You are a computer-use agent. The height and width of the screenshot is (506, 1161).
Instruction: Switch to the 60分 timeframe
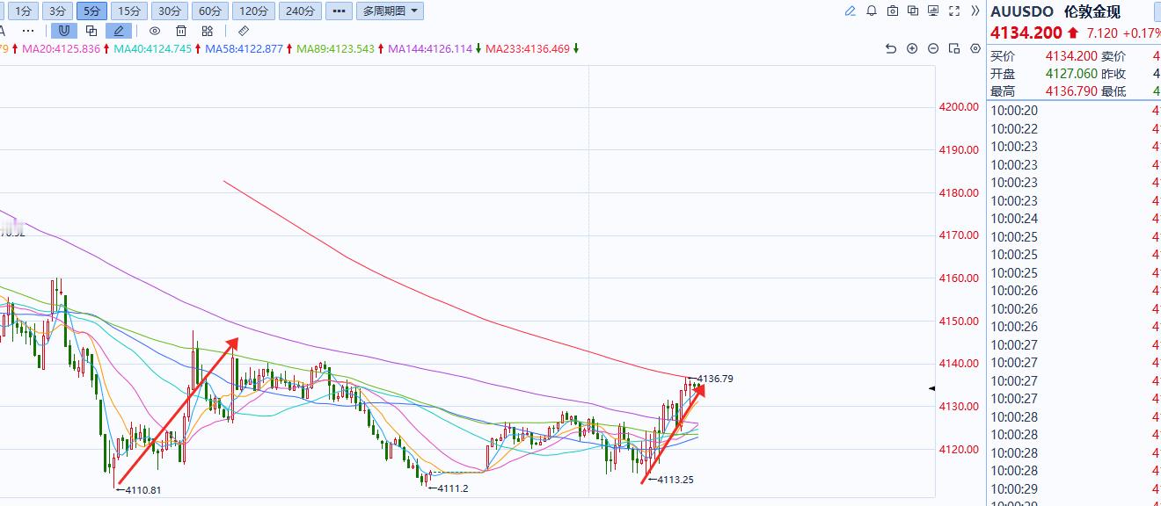coord(209,11)
